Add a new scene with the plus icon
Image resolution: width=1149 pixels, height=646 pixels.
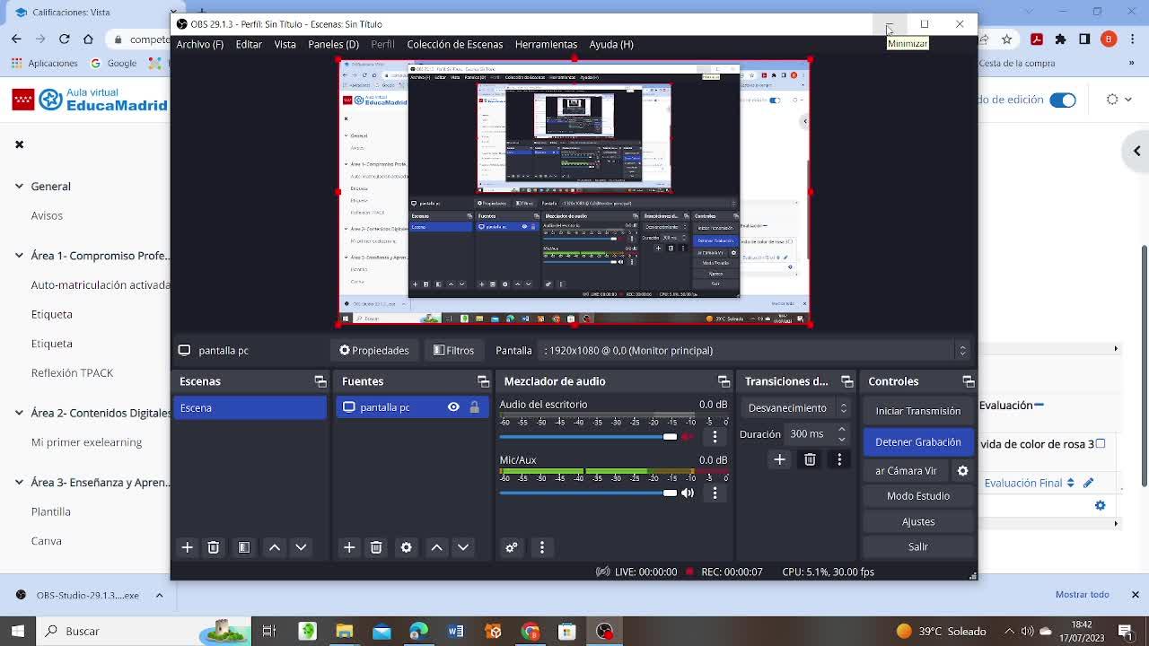[187, 547]
